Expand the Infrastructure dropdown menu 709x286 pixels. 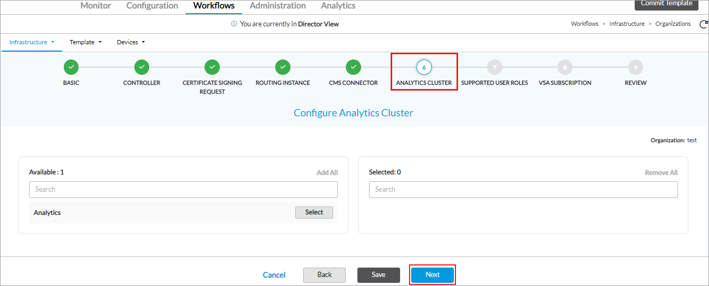pyautogui.click(x=32, y=42)
